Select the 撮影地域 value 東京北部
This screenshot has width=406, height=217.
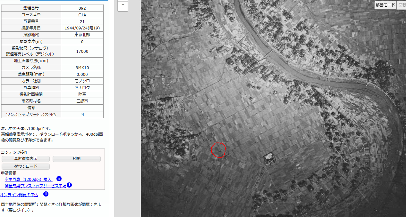[82, 35]
